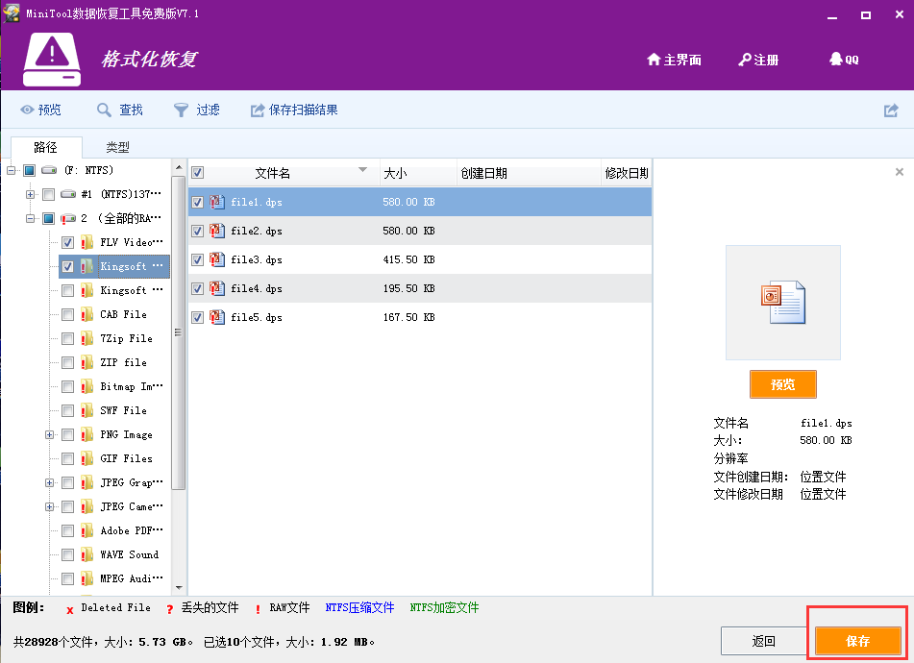Expand the #1 (NTFS) partition node
Viewport: 914px width, 663px height.
pyautogui.click(x=31, y=194)
